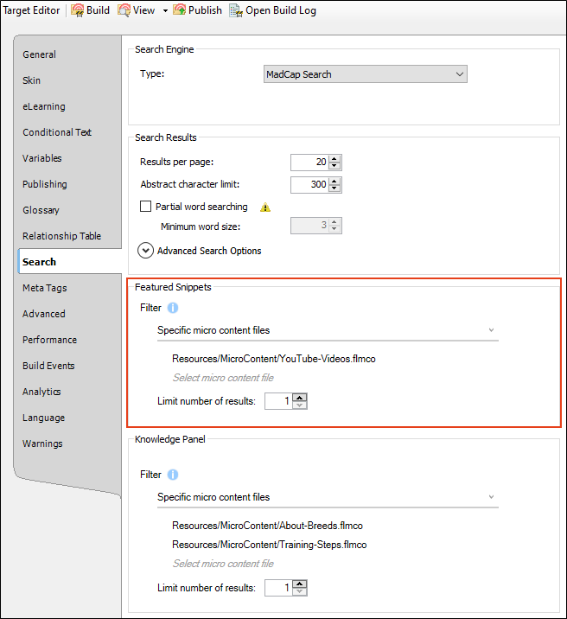Increase Results per page value

[334, 159]
